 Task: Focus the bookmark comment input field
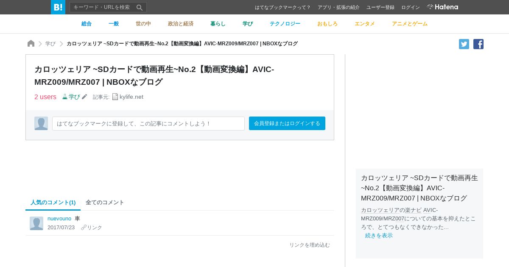(x=148, y=123)
